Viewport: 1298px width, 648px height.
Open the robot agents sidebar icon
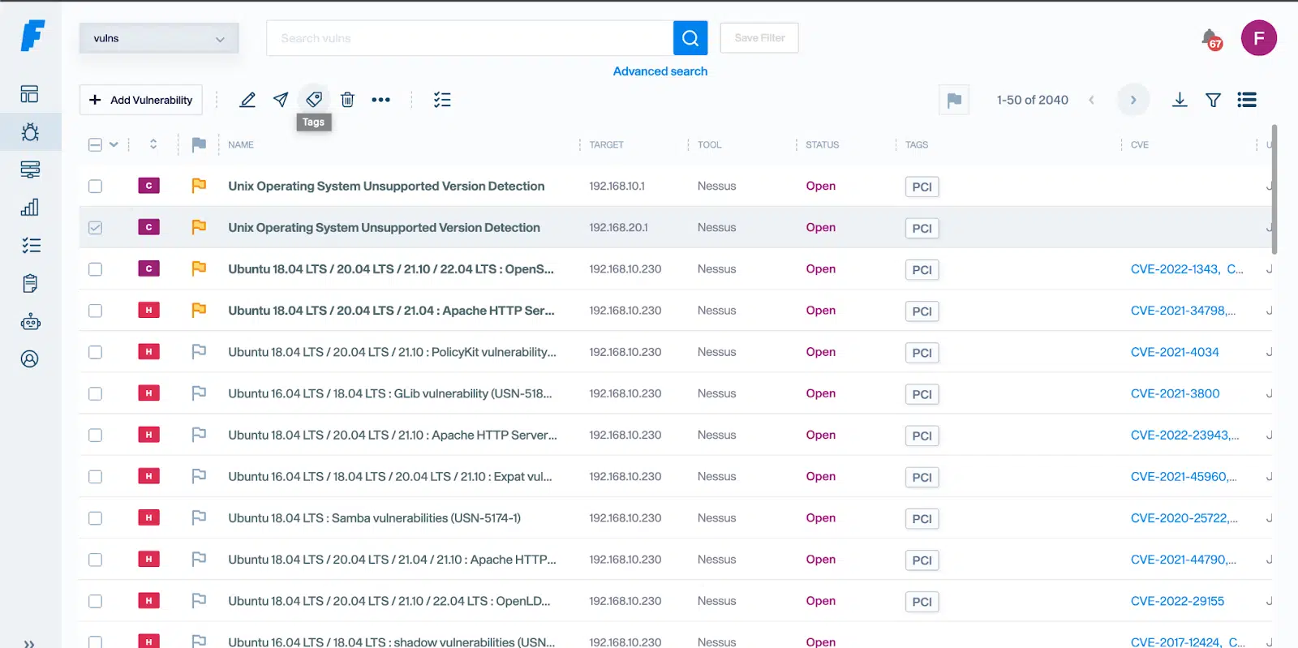coord(30,322)
